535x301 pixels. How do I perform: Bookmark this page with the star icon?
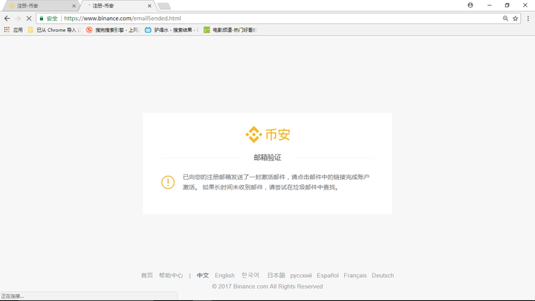516,19
